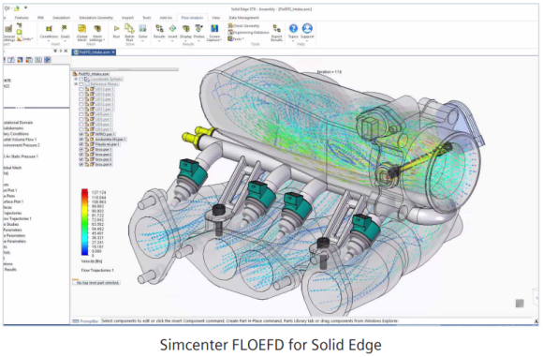This screenshot has height=357, width=543.
Task: Select 'Flow Trajectories 1' in the analysis tree
Action: [17, 218]
